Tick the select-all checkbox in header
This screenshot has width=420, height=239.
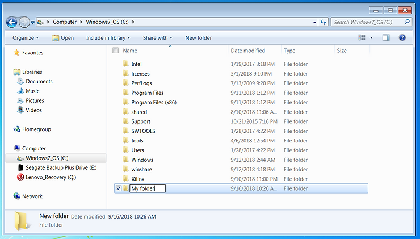[x=115, y=51]
